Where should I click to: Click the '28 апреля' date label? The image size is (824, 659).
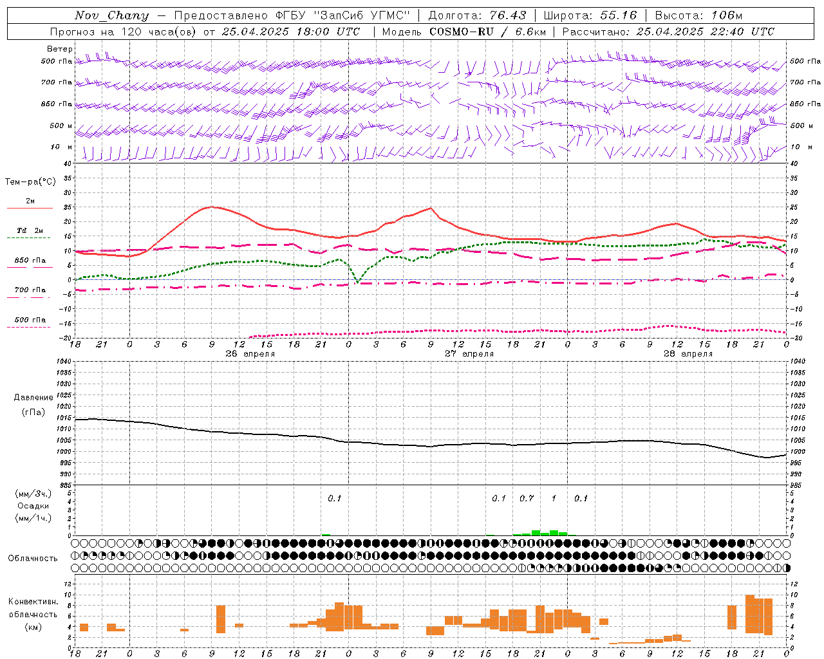(x=688, y=354)
